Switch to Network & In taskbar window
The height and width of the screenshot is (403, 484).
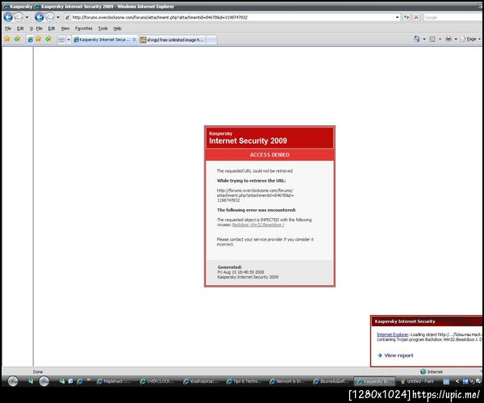pos(287,381)
